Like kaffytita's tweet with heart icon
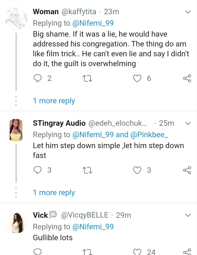This screenshot has width=197, height=255. click(x=137, y=79)
